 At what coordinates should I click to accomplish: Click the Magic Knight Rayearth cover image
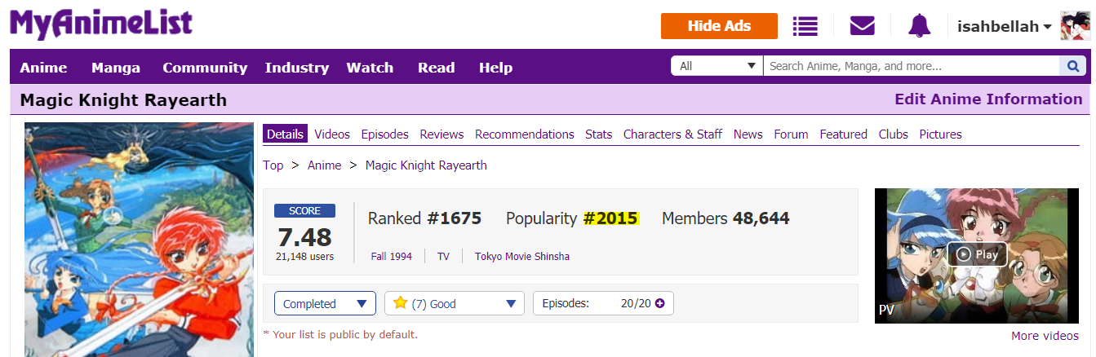pos(139,240)
